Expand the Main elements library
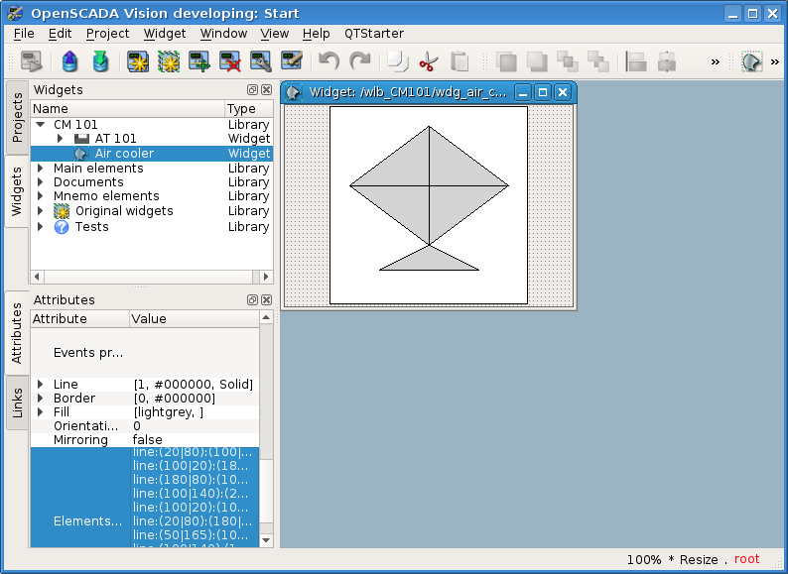788x574 pixels. [x=41, y=169]
